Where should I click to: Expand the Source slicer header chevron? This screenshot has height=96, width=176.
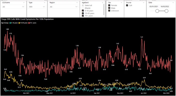(144, 3)
